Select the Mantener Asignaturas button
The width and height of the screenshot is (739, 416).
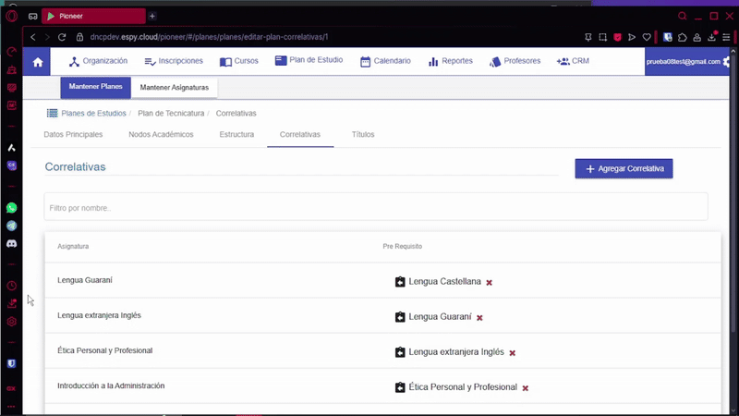(x=175, y=87)
